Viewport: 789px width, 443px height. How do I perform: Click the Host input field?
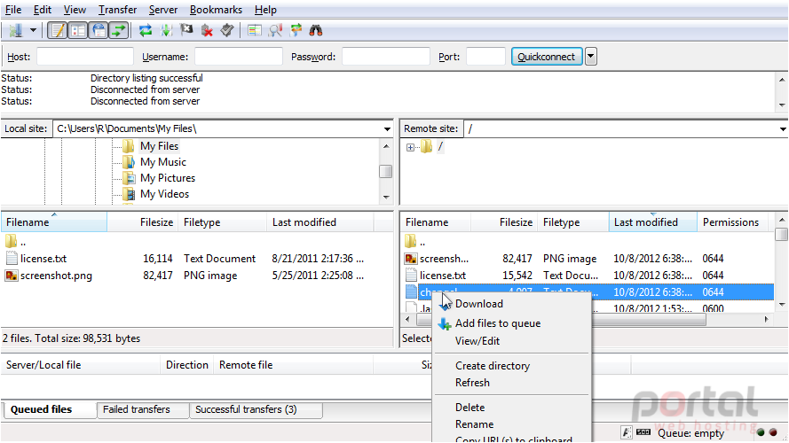point(85,57)
